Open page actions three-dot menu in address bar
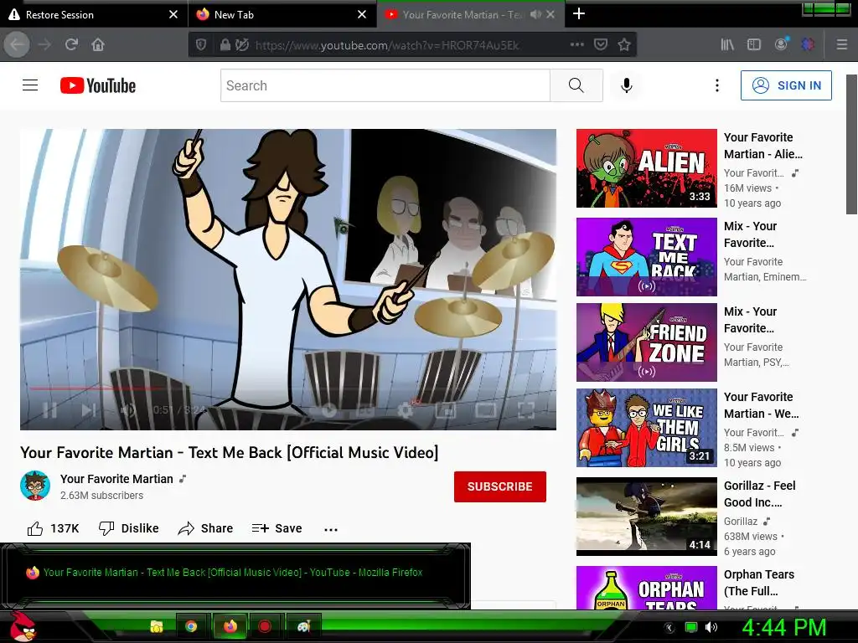This screenshot has width=858, height=643. click(x=576, y=44)
